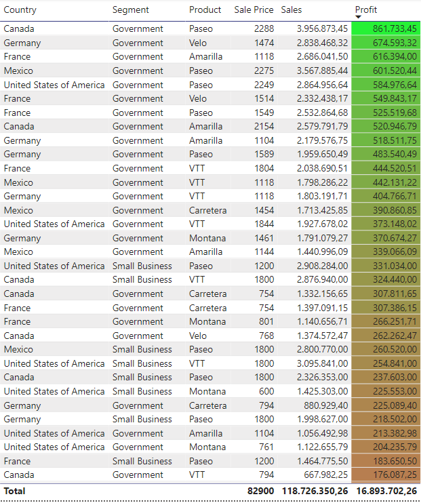Click the total sales 118.726.350,26
The width and height of the screenshot is (421, 503).
click(315, 491)
